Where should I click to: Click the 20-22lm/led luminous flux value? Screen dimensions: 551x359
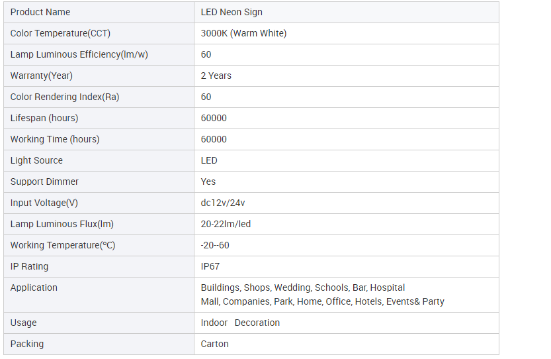pos(226,224)
